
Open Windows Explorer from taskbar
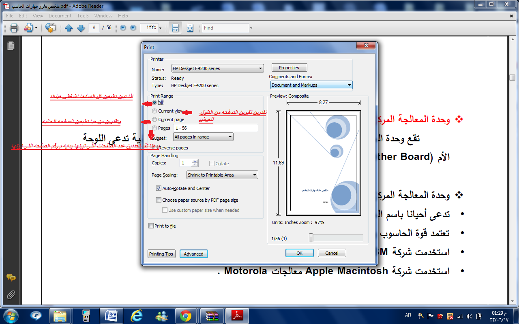(60, 315)
